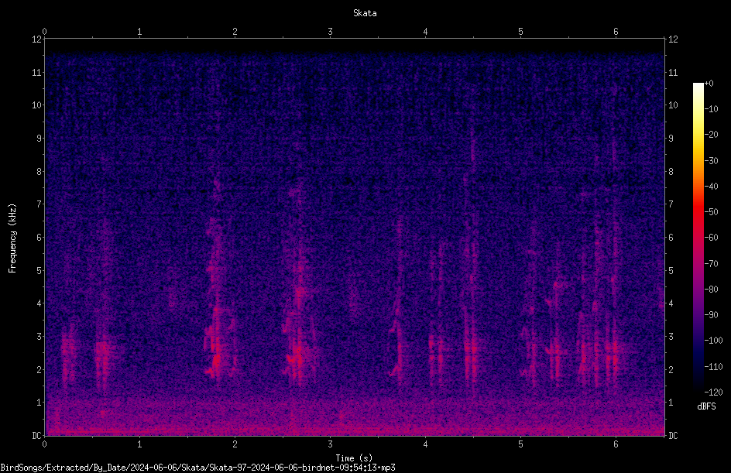Image resolution: width=731 pixels, height=473 pixels.
Task: Click the DC label on left axis
Action: (36, 436)
